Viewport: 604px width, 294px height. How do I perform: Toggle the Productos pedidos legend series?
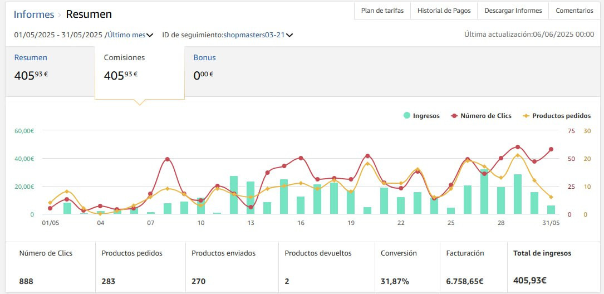556,116
